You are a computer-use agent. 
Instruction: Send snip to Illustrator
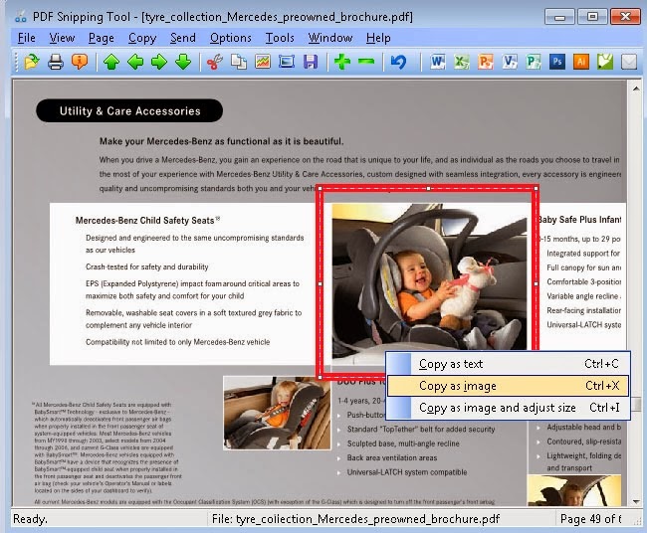click(581, 62)
